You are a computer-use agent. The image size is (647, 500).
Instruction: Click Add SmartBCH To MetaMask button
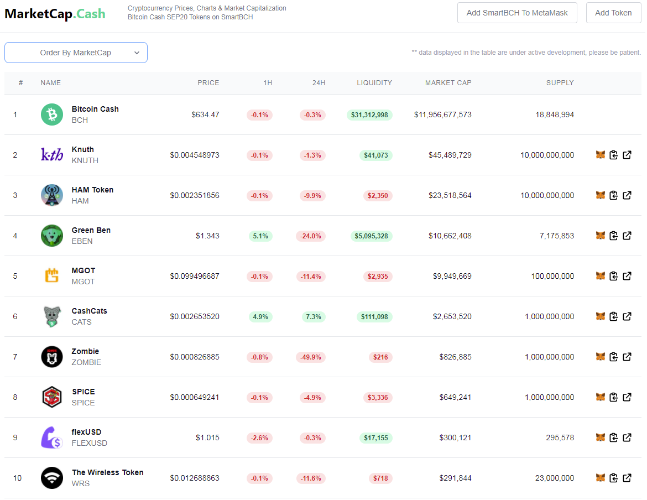518,13
